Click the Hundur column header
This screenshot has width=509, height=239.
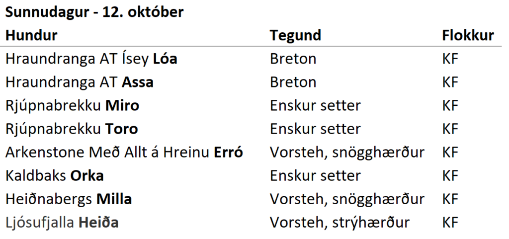pyautogui.click(x=31, y=36)
